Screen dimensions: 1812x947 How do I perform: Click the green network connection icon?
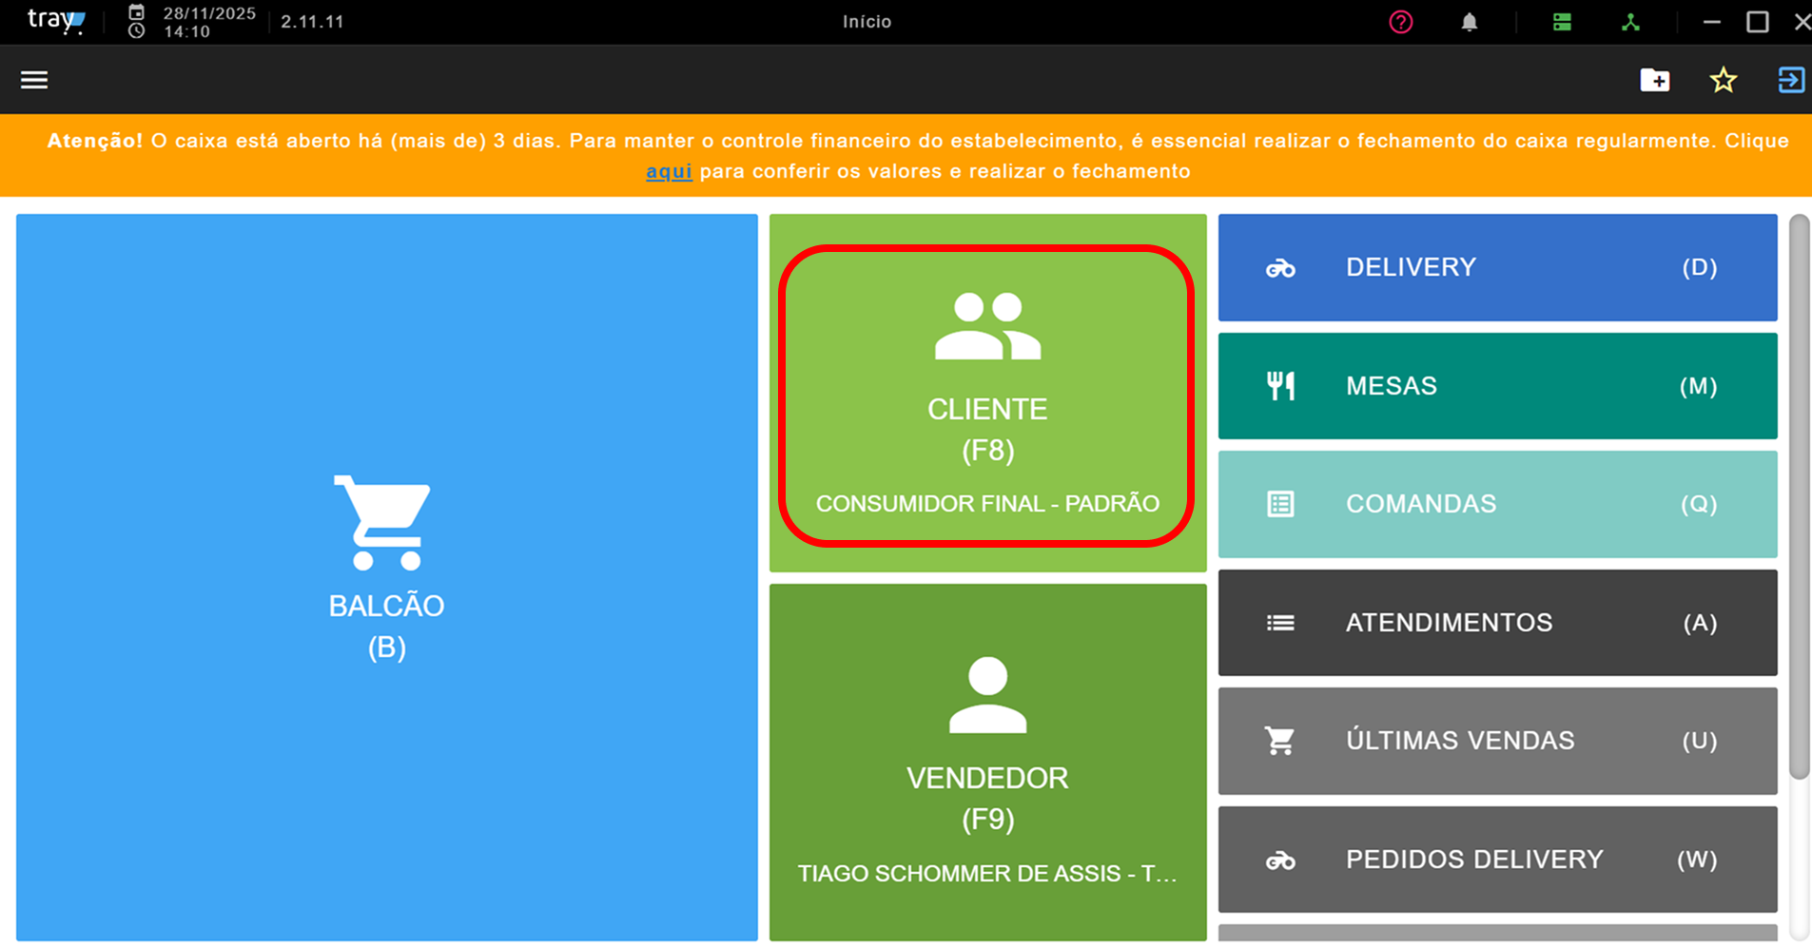pyautogui.click(x=1630, y=22)
